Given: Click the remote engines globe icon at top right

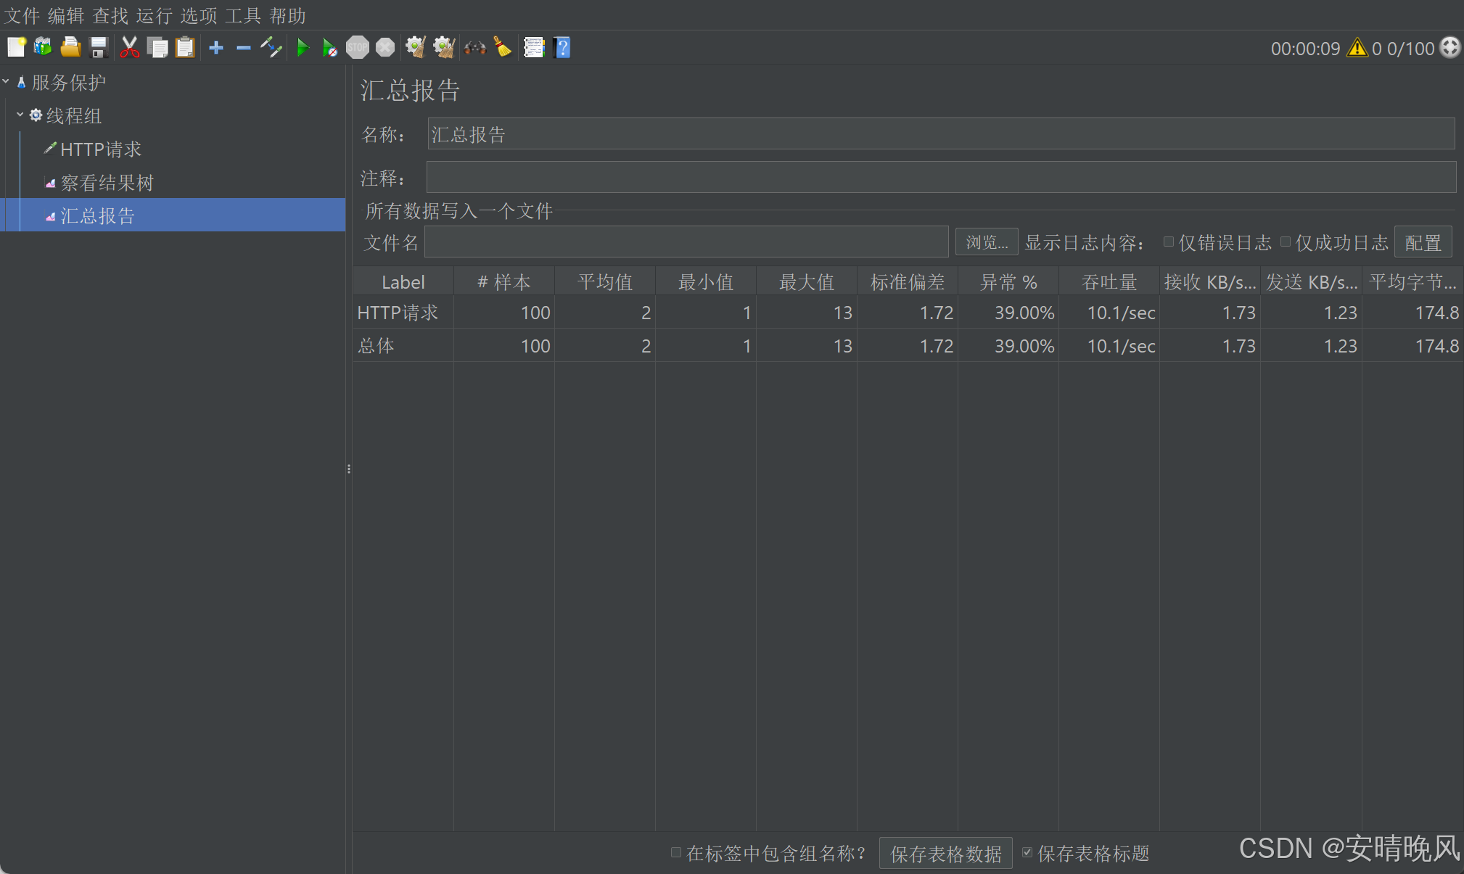Looking at the screenshot, I should coord(1450,48).
